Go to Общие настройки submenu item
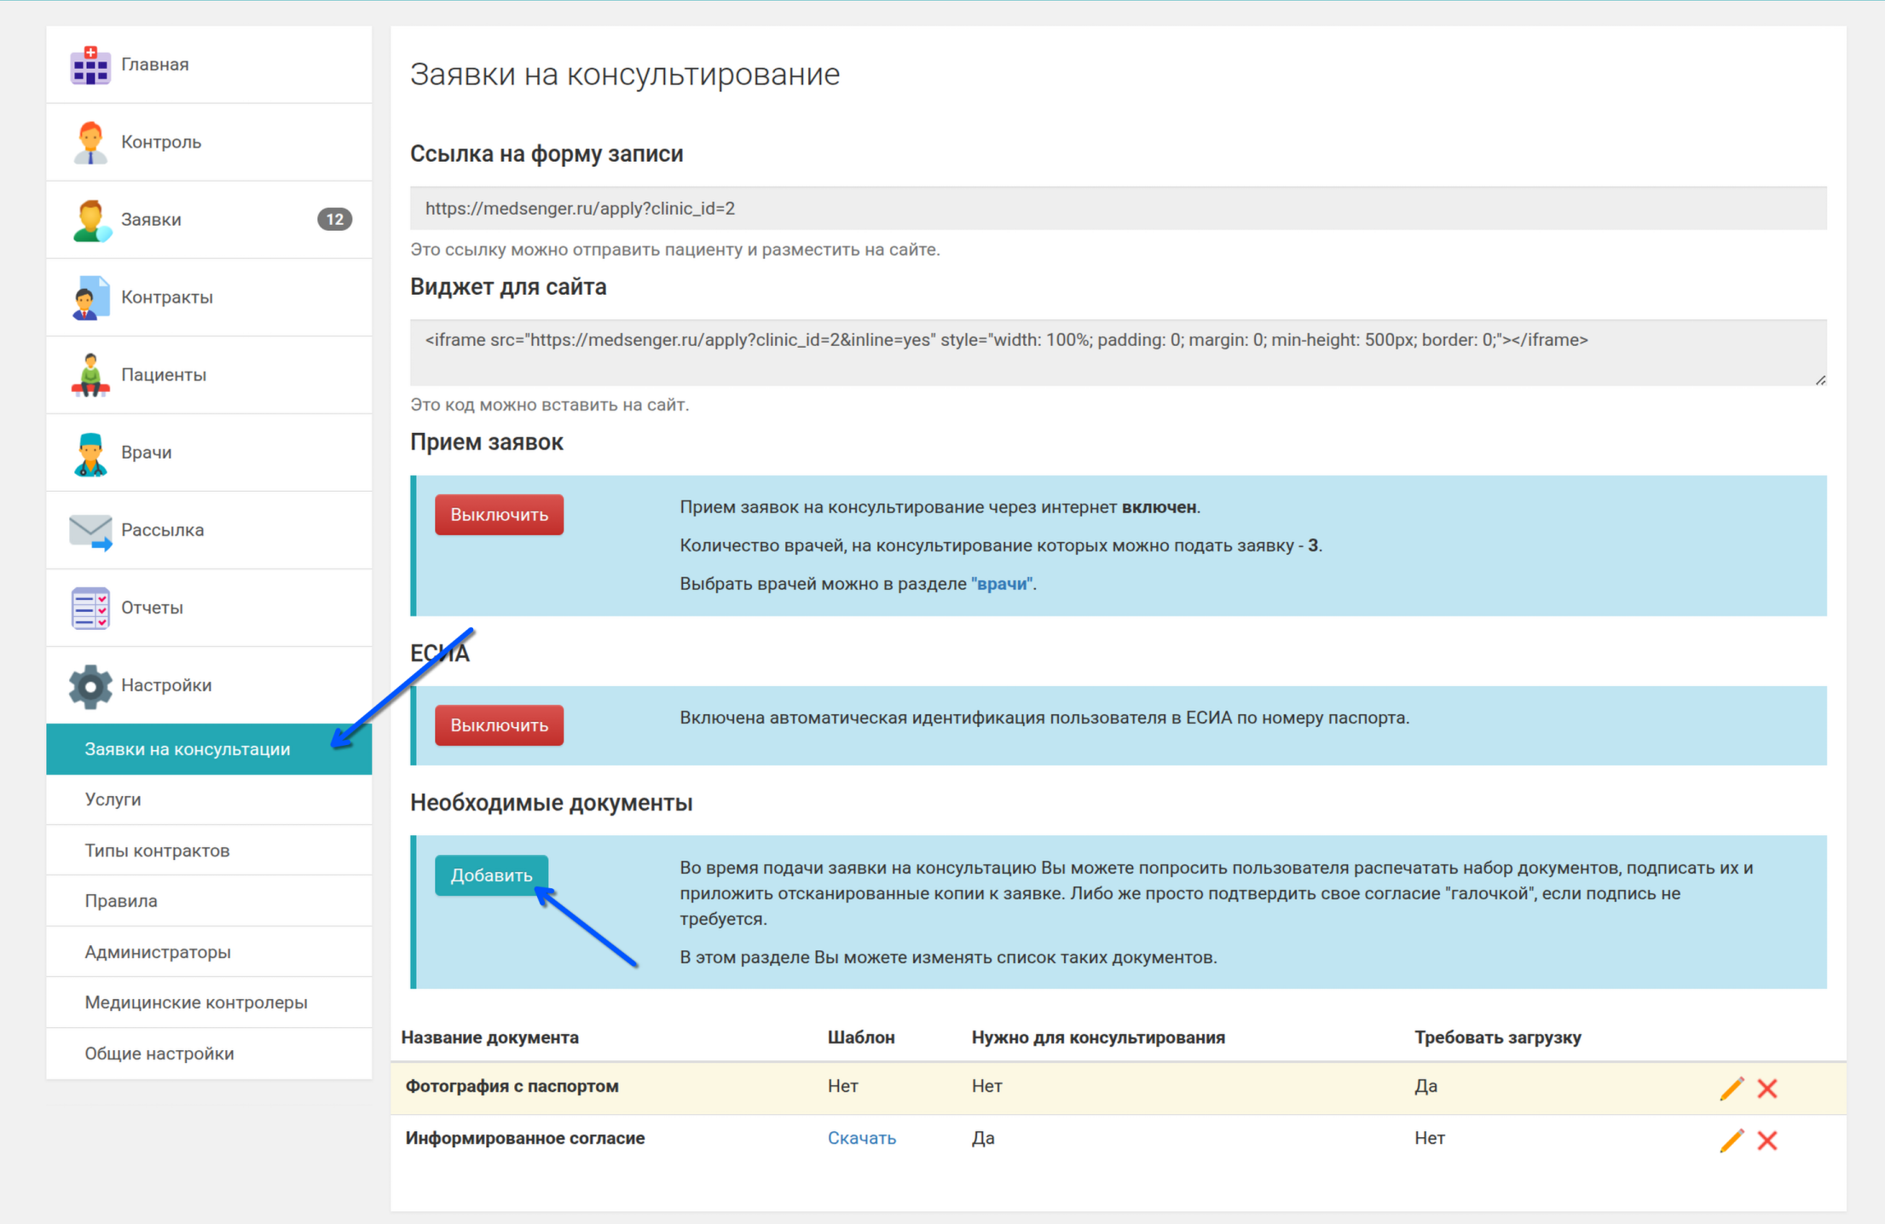 click(x=159, y=1054)
